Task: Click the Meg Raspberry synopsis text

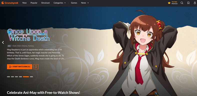Action: (x=36, y=54)
